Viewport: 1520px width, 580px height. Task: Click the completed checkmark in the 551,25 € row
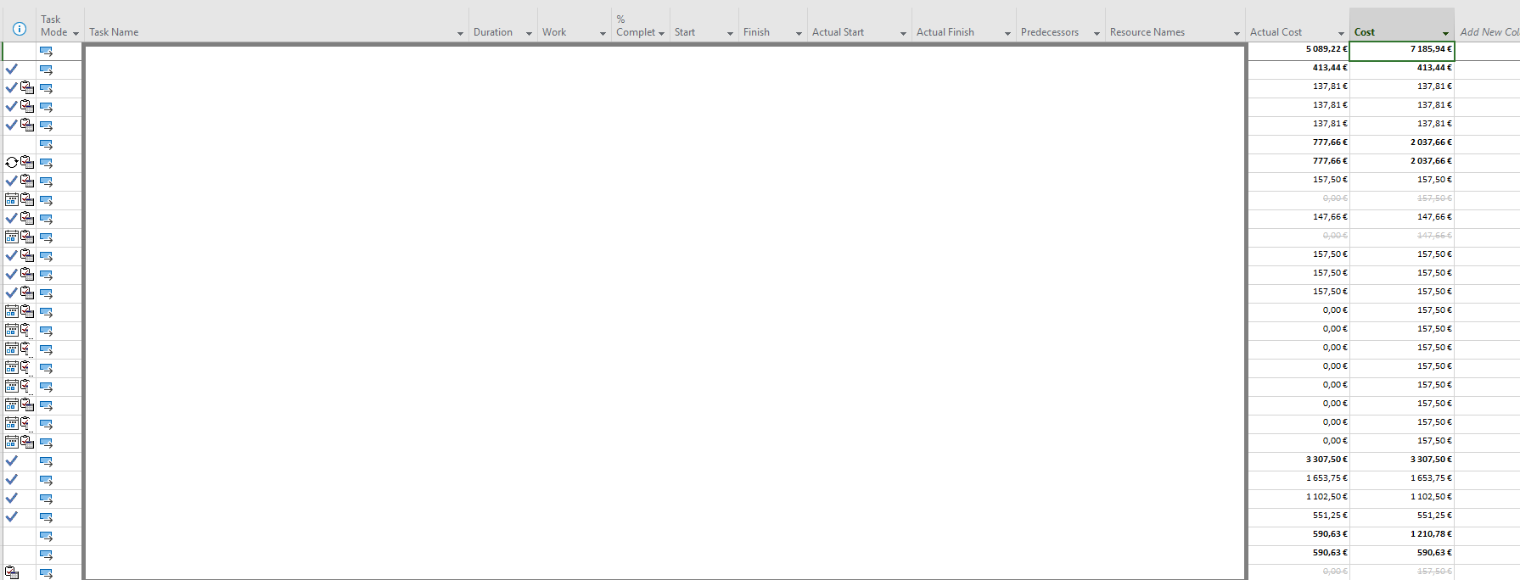tap(12, 516)
